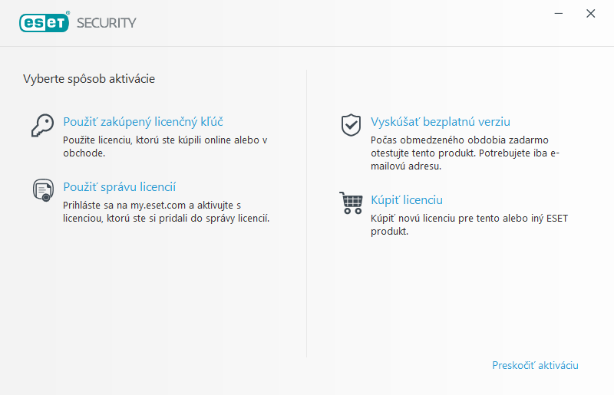Click the free trial period description text
614x395 pixels.
click(x=465, y=153)
